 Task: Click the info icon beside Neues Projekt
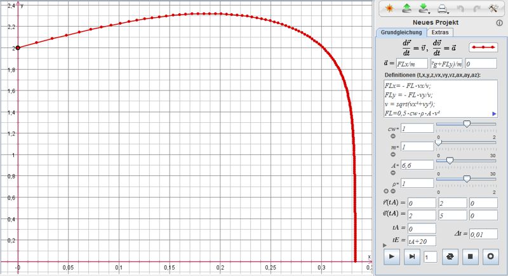(x=499, y=22)
